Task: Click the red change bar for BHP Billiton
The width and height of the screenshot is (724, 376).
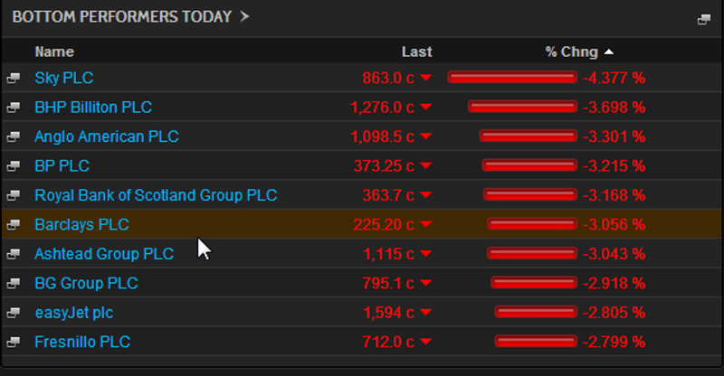Action: pos(523,107)
